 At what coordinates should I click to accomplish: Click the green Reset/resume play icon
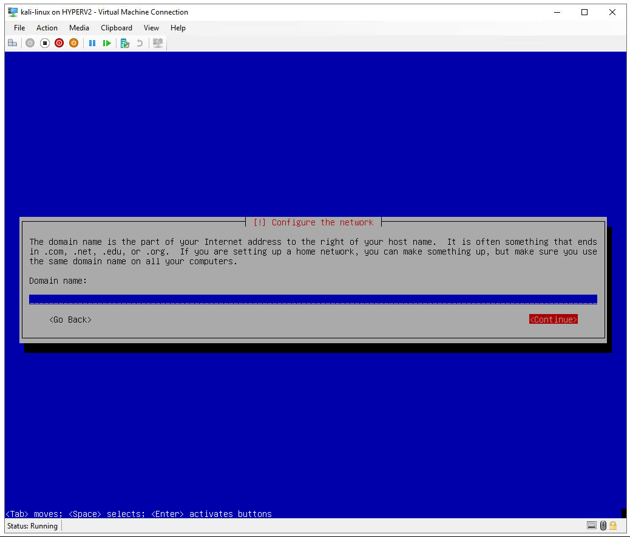(107, 43)
